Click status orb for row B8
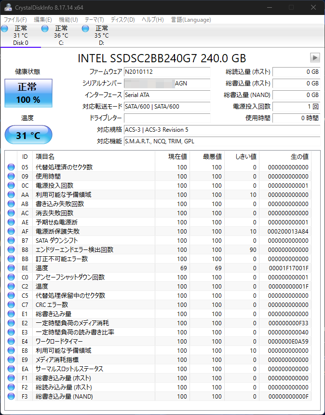The width and height of the screenshot is (325, 415). click(11, 249)
